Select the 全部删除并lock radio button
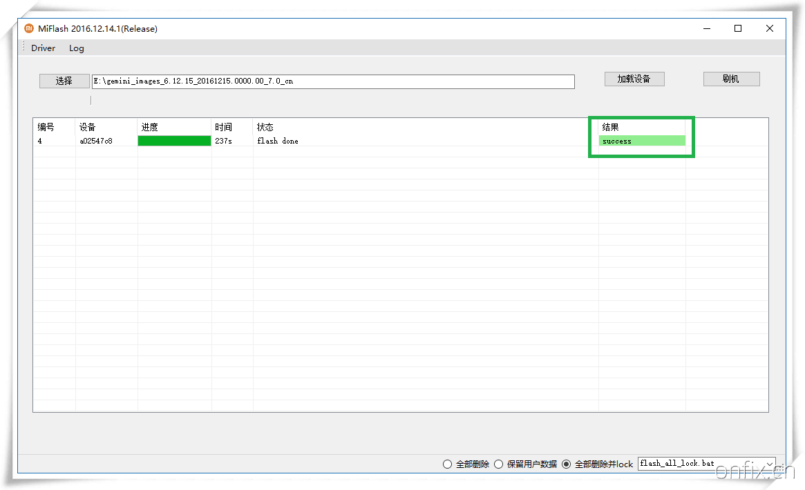The height and width of the screenshot is (490, 805). tap(567, 464)
